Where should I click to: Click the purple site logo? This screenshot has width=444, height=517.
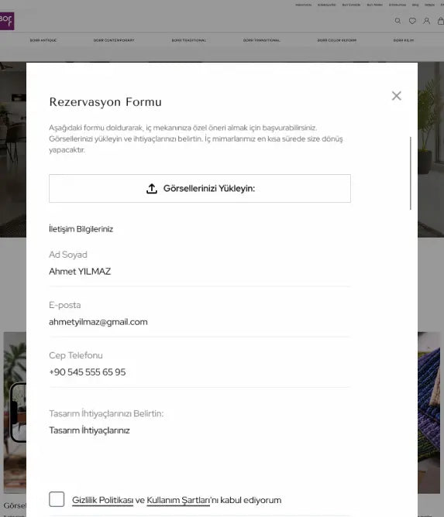[7, 21]
